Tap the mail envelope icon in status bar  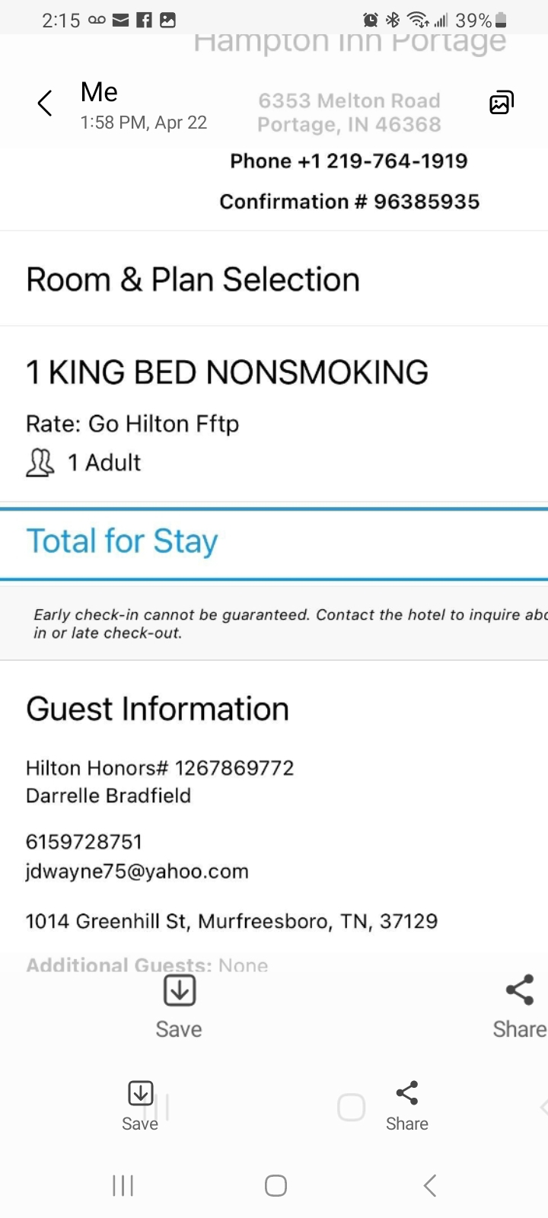(x=120, y=21)
